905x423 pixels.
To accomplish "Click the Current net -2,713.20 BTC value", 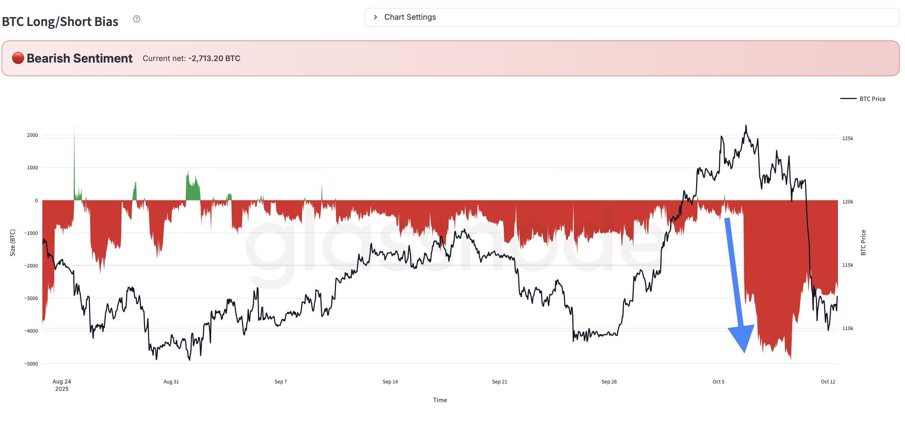I will click(191, 58).
